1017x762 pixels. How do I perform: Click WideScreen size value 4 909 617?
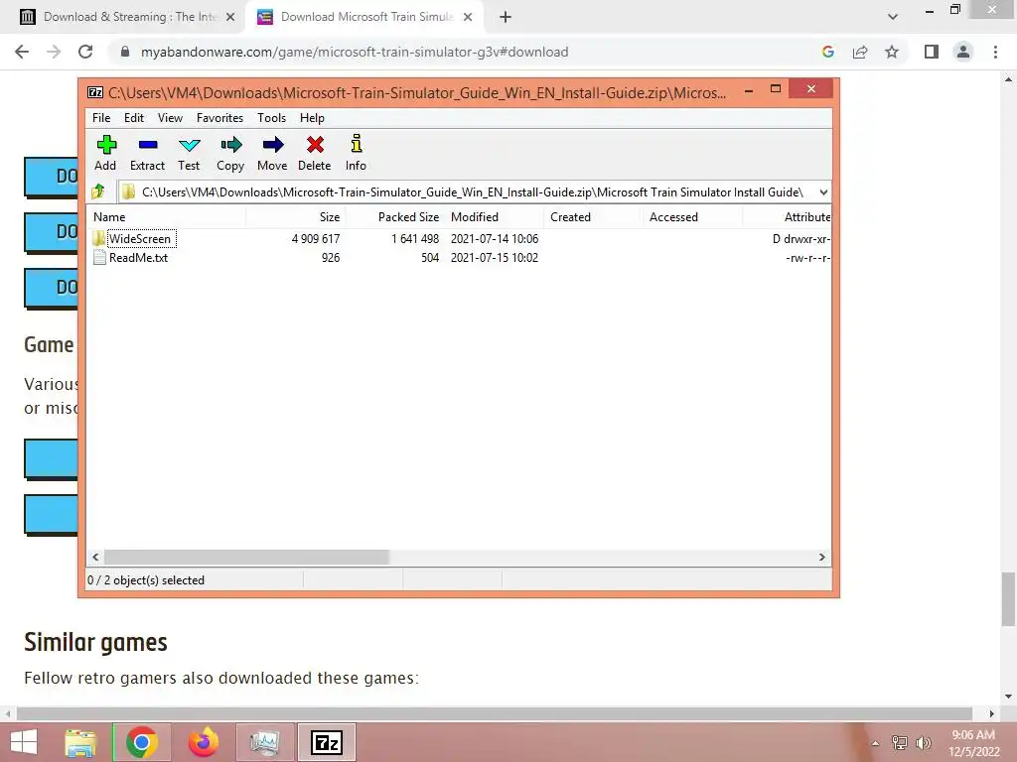pos(315,238)
